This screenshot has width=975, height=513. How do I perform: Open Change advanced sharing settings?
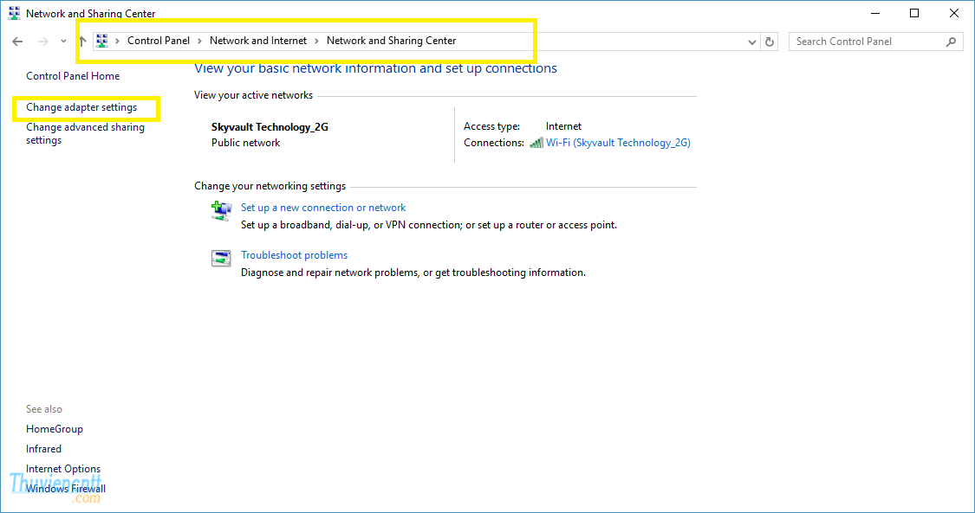coord(85,133)
